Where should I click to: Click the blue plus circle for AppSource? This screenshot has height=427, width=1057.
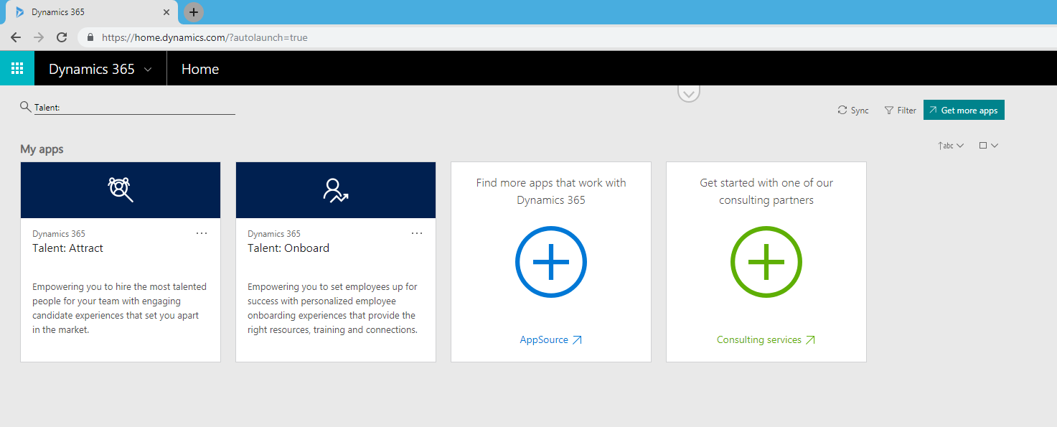[x=551, y=262]
